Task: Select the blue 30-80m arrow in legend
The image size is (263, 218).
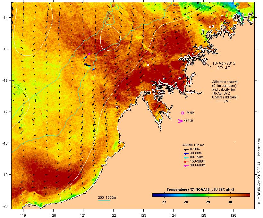Action: click(x=186, y=154)
